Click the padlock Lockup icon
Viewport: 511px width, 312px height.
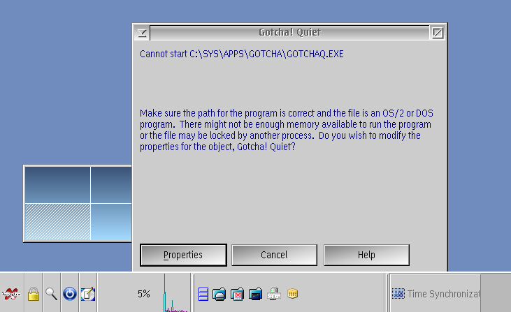(x=34, y=294)
